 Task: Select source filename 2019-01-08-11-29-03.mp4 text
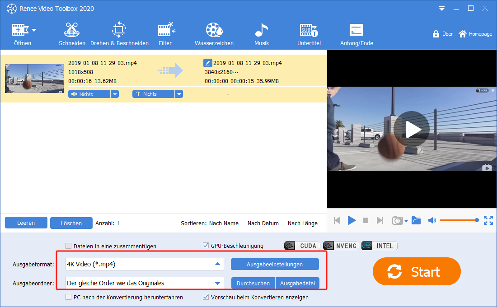(x=103, y=63)
